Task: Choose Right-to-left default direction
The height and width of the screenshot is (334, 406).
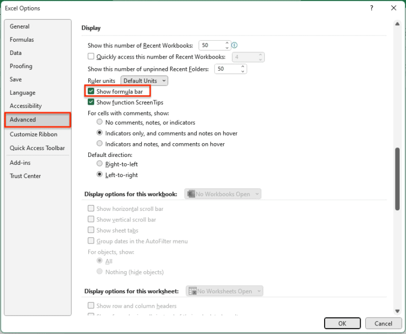Action: 99,163
